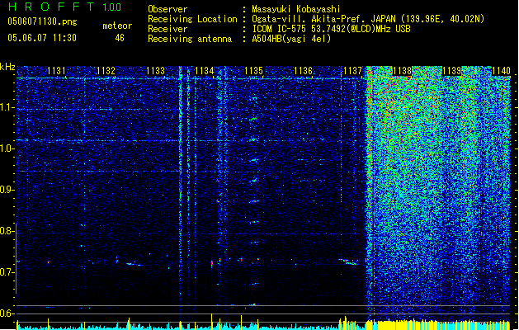Click the 0.9 kHz frequency axis label
The height and width of the screenshot is (330, 519).
pyautogui.click(x=7, y=190)
